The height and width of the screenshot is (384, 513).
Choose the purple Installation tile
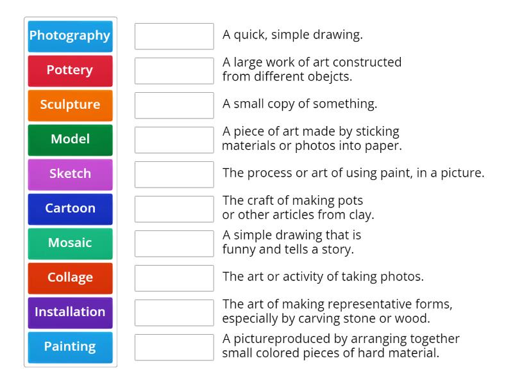(71, 313)
